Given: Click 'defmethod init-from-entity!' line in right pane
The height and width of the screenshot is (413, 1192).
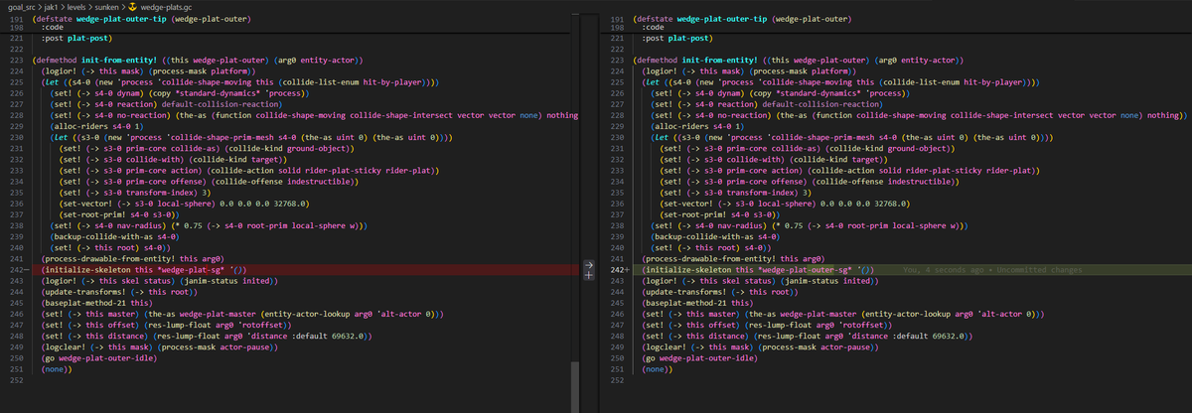Looking at the screenshot, I should (x=799, y=61).
